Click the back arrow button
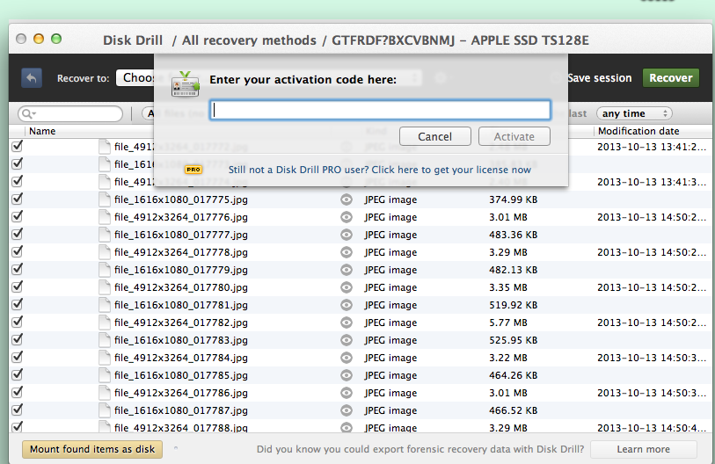 click(x=32, y=78)
